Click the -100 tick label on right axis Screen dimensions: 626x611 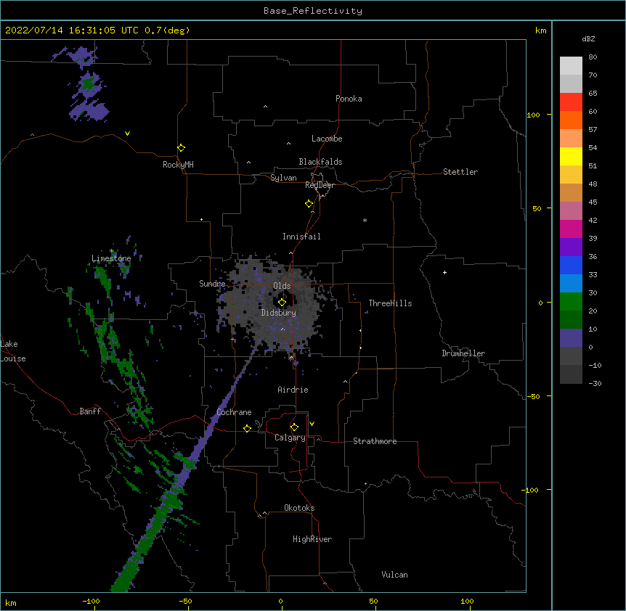(531, 490)
